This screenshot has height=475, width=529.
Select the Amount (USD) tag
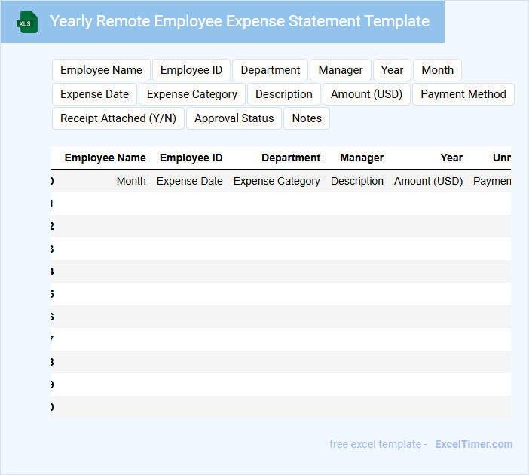coord(366,94)
